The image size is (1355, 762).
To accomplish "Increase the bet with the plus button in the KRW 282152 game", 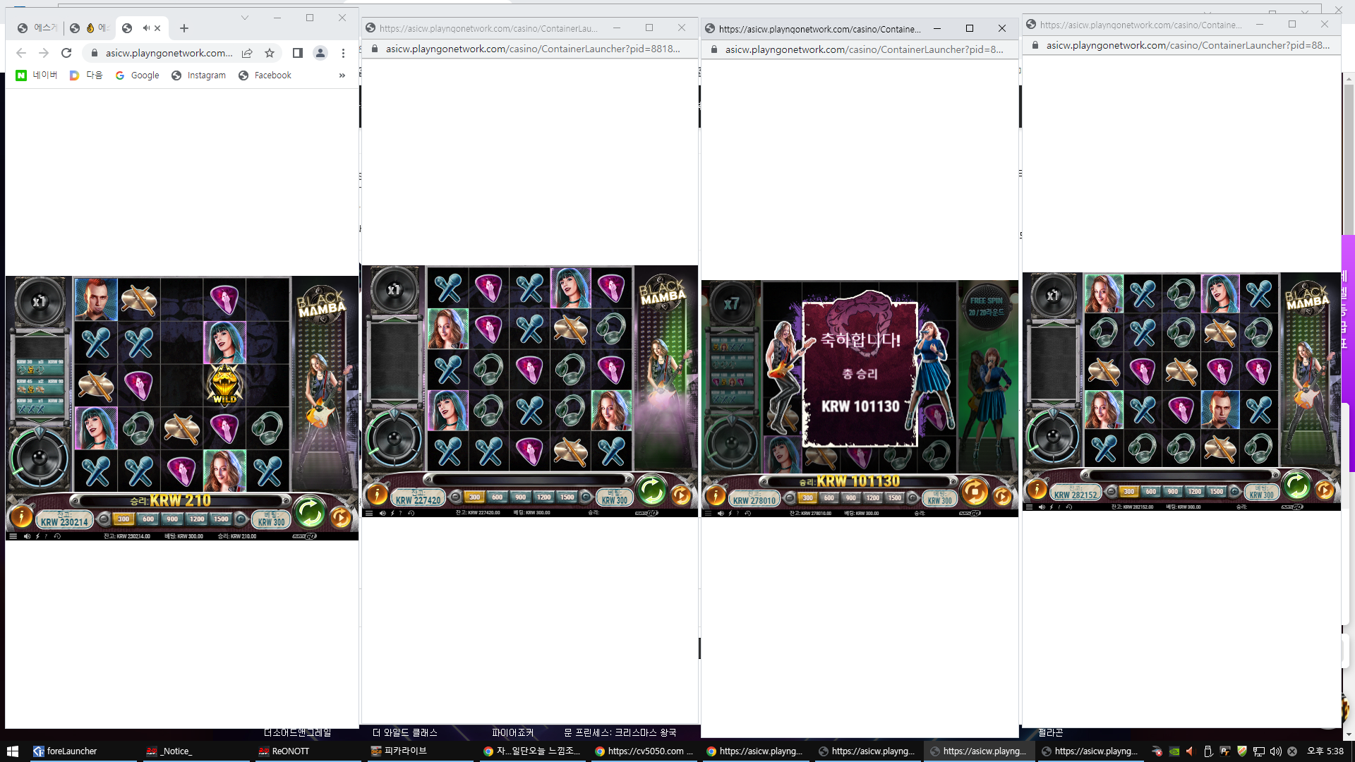I will click(1234, 492).
